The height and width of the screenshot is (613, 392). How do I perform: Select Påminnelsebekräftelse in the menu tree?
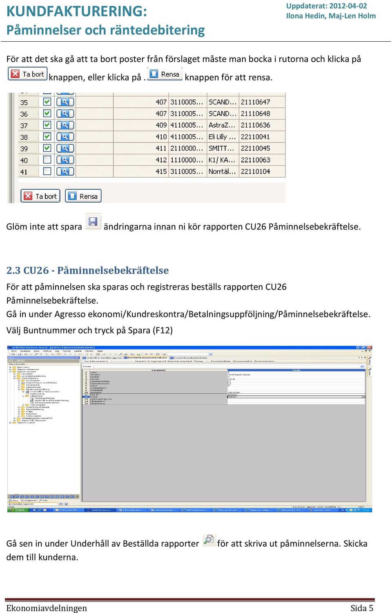coord(47,403)
